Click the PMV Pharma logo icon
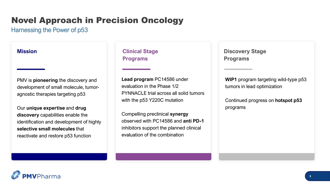Image resolution: width=330 pixels, height=186 pixels. tap(16, 175)
